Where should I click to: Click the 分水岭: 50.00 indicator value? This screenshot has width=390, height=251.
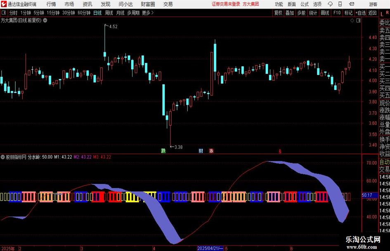(40, 157)
